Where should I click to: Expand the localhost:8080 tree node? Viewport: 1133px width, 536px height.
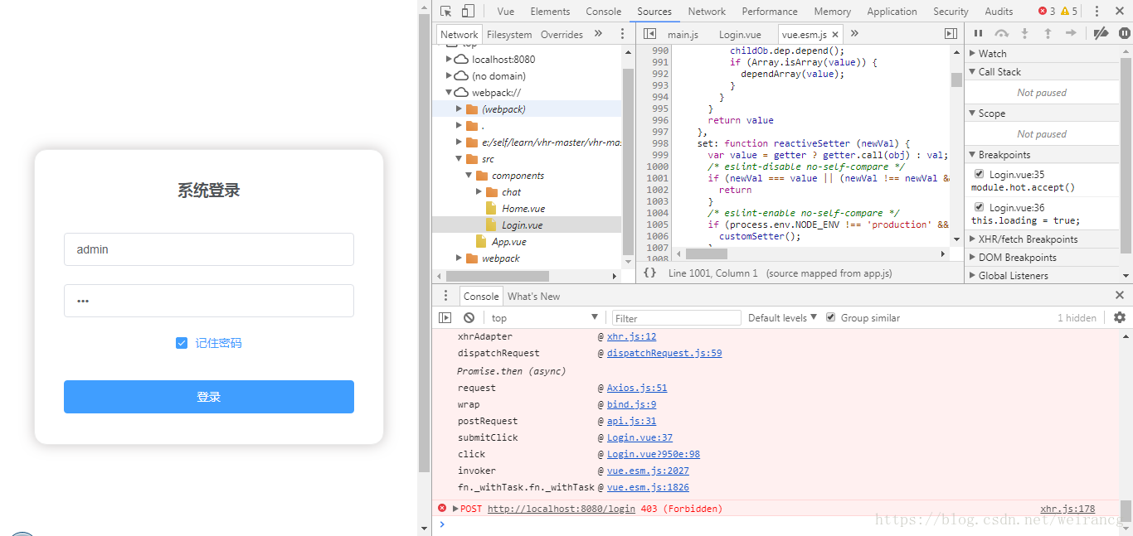[x=449, y=59]
